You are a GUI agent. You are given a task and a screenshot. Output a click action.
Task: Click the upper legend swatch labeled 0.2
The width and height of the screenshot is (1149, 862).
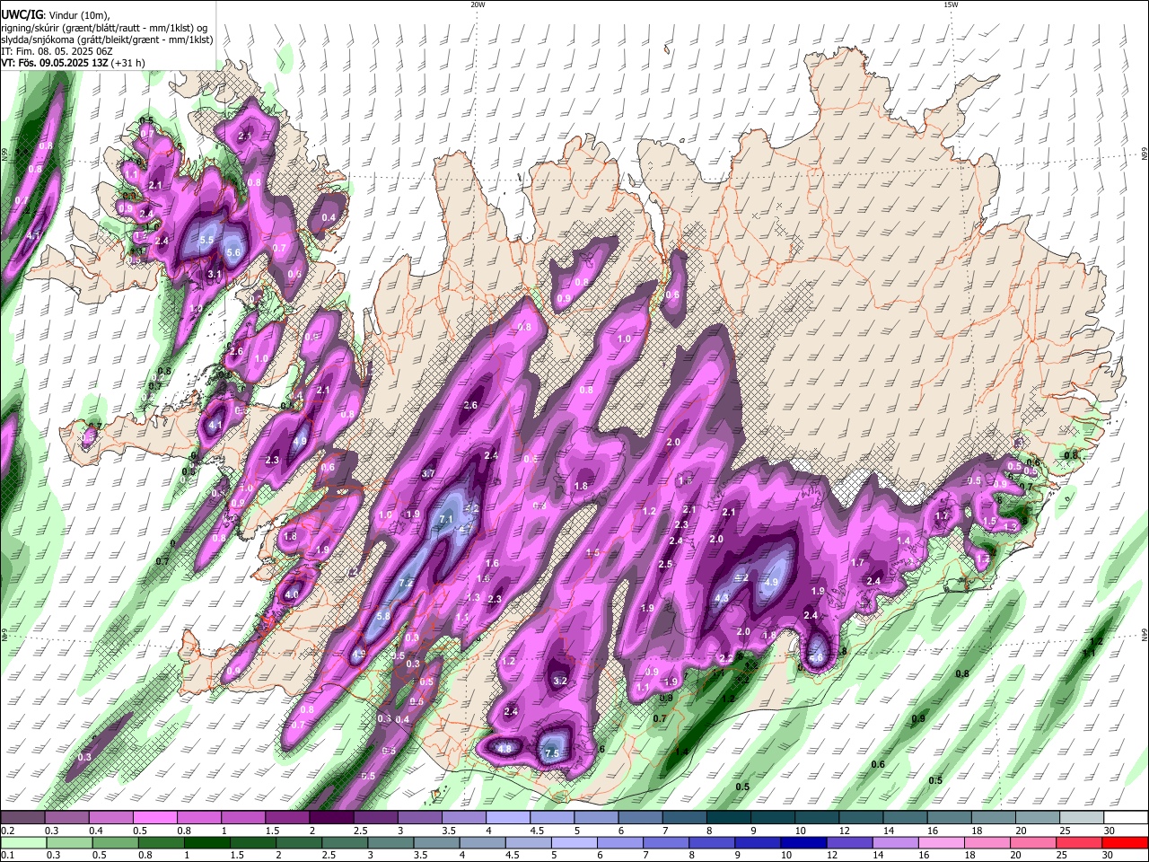[22, 818]
